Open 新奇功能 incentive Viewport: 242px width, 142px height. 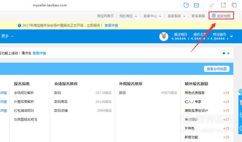coord(191,137)
